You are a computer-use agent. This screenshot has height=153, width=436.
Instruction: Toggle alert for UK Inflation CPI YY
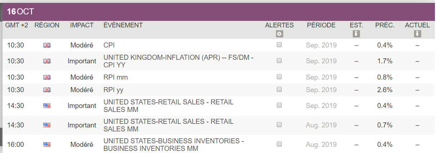[x=279, y=61]
